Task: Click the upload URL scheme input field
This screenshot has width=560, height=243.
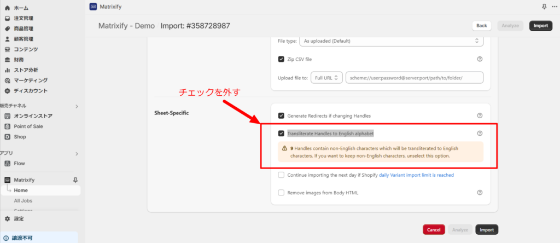Action: click(415, 78)
